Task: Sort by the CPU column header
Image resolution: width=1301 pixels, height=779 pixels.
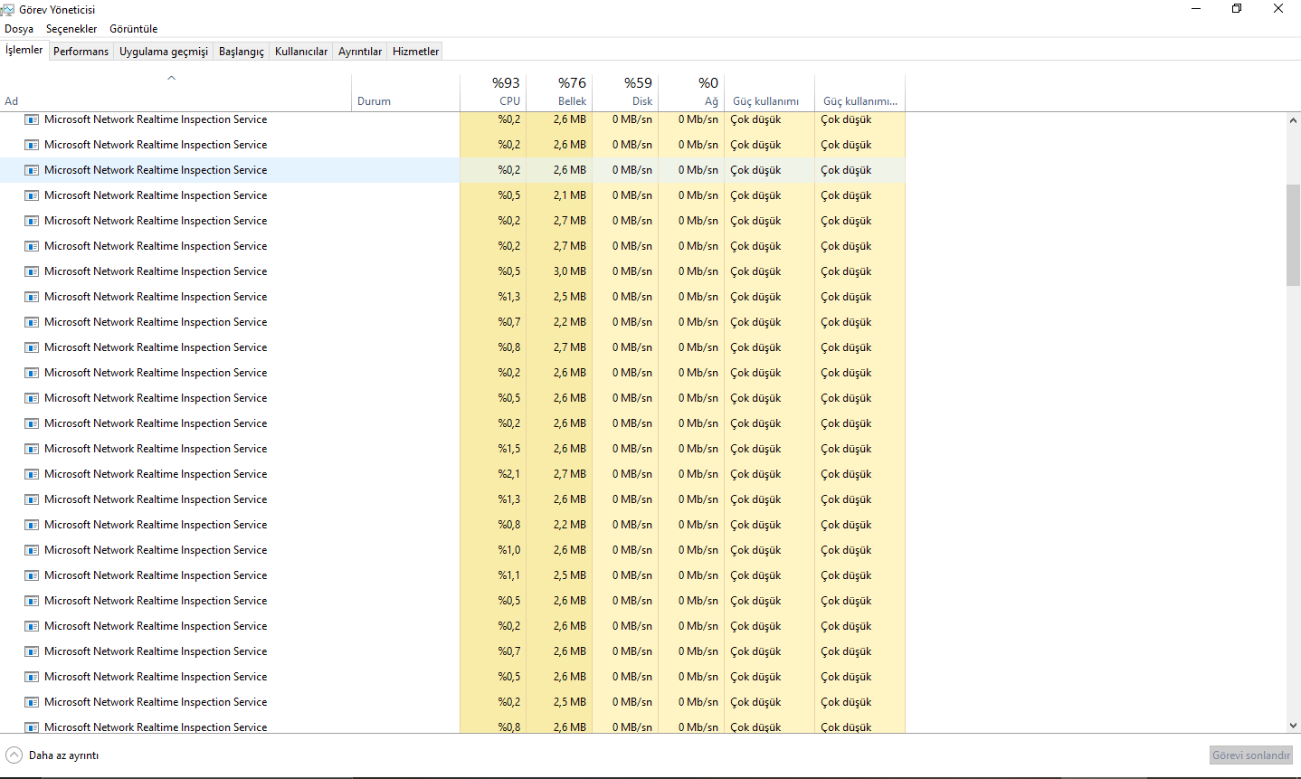Action: pyautogui.click(x=493, y=92)
